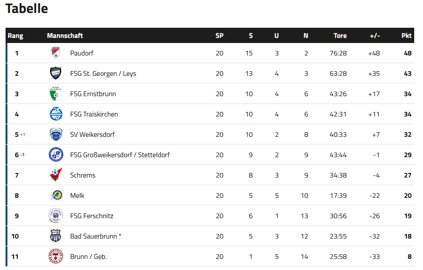Click the Melk club logo
Viewport: 423px width, 270px height.
(56, 195)
